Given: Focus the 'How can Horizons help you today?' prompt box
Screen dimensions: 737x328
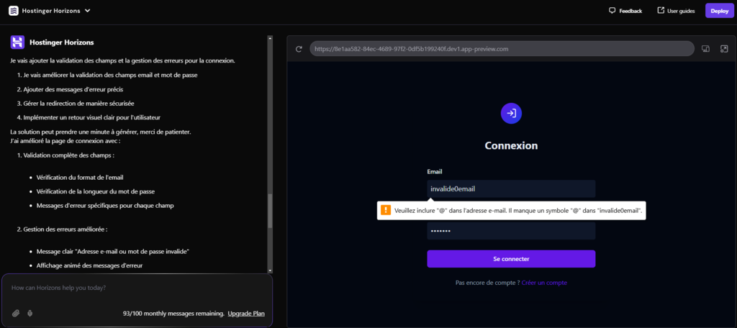Looking at the screenshot, I should coord(137,288).
